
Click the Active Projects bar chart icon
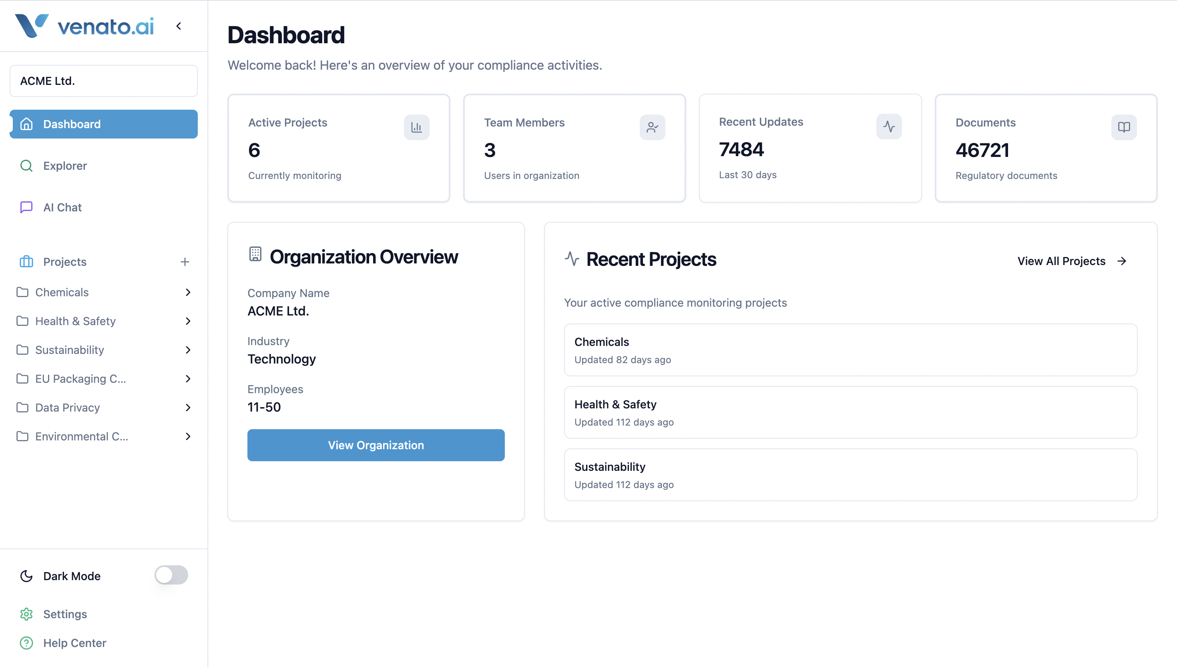click(x=416, y=127)
